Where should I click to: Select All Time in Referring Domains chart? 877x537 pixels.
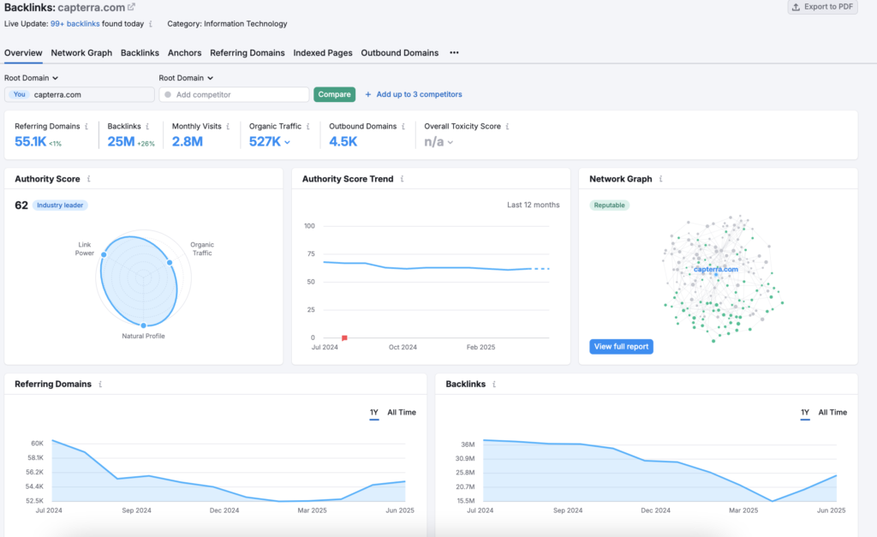coord(402,412)
